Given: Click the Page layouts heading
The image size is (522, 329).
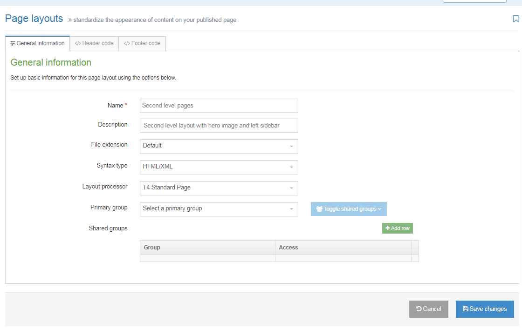Looking at the screenshot, I should pos(34,19).
